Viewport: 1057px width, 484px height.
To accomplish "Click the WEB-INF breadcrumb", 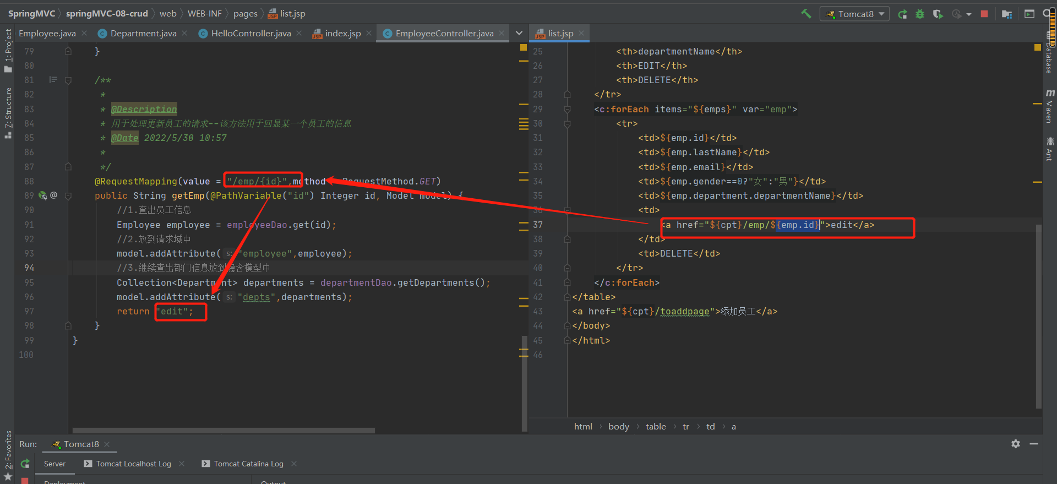I will coord(204,14).
